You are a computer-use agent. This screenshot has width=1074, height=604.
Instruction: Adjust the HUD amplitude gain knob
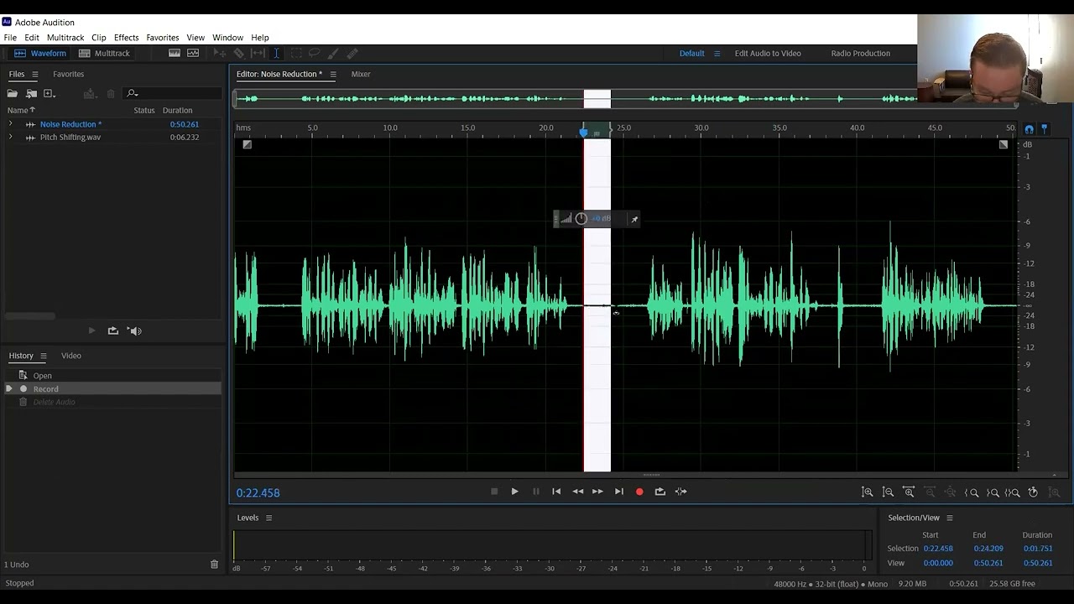[581, 219]
